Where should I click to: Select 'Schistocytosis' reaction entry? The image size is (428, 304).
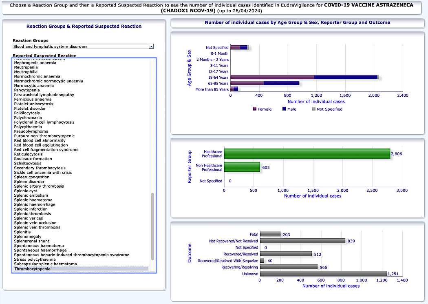pos(28,163)
